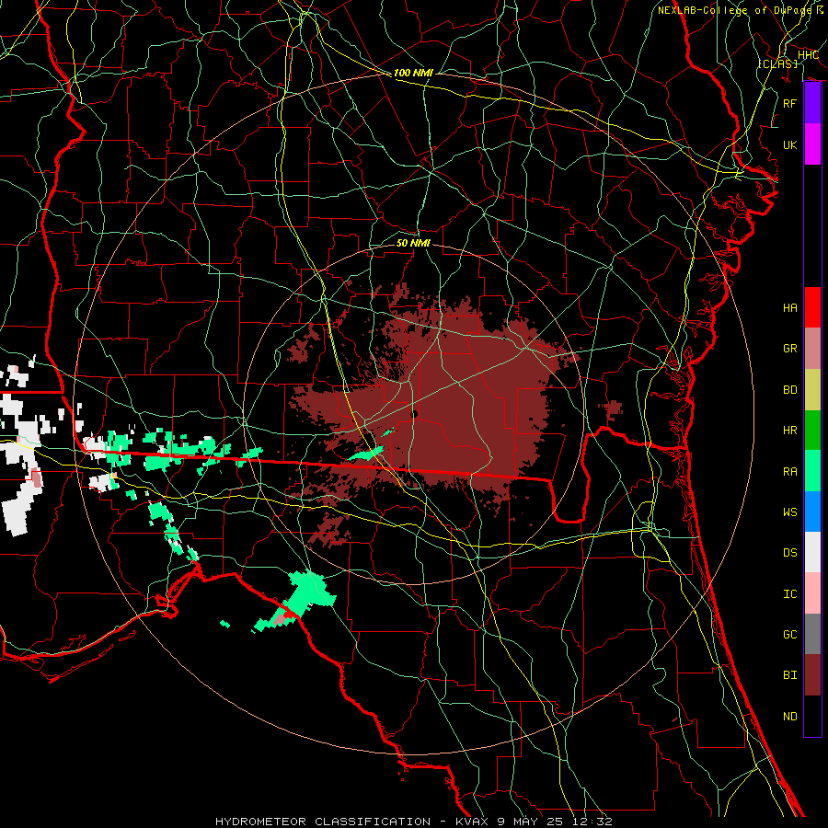Click the DS legend label
The height and width of the screenshot is (828, 828).
coord(790,553)
